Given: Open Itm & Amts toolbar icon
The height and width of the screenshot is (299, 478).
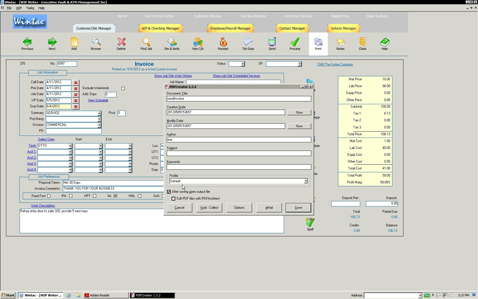Looking at the screenshot, I should point(172,44).
